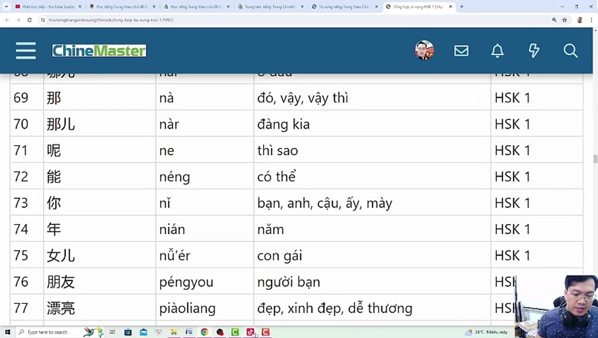The image size is (598, 338).
Task: Click the meaning 'người bạn'
Action: click(289, 282)
